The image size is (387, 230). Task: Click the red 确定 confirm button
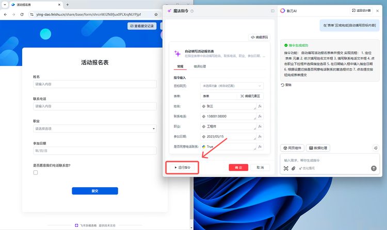[x=238, y=168]
